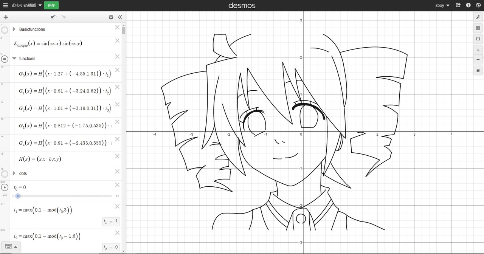Edit the t0 slider upper bound 11
Screen dimensions: 484x254
tap(117, 196)
